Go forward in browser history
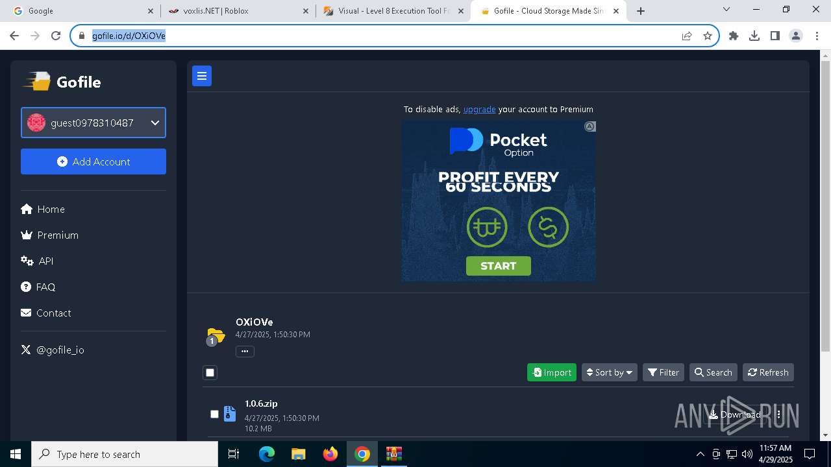Screen dimensions: 831x467 pos(35,36)
